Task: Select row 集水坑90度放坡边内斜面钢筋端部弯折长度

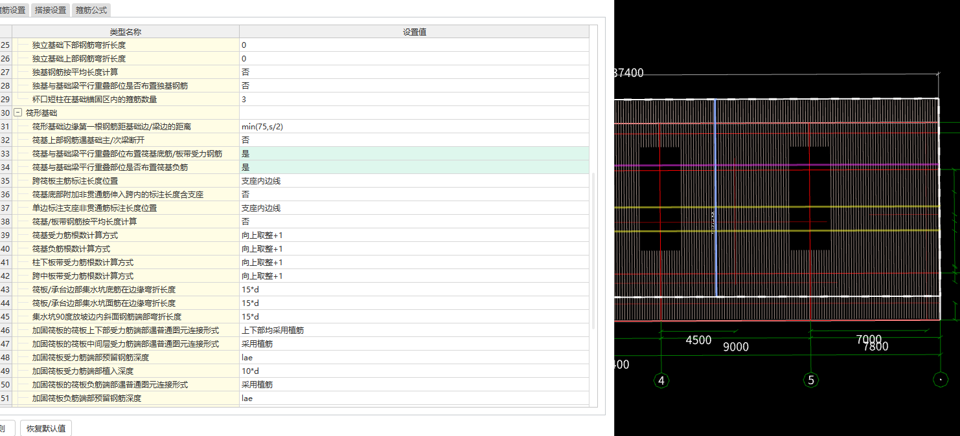Action: click(126, 317)
